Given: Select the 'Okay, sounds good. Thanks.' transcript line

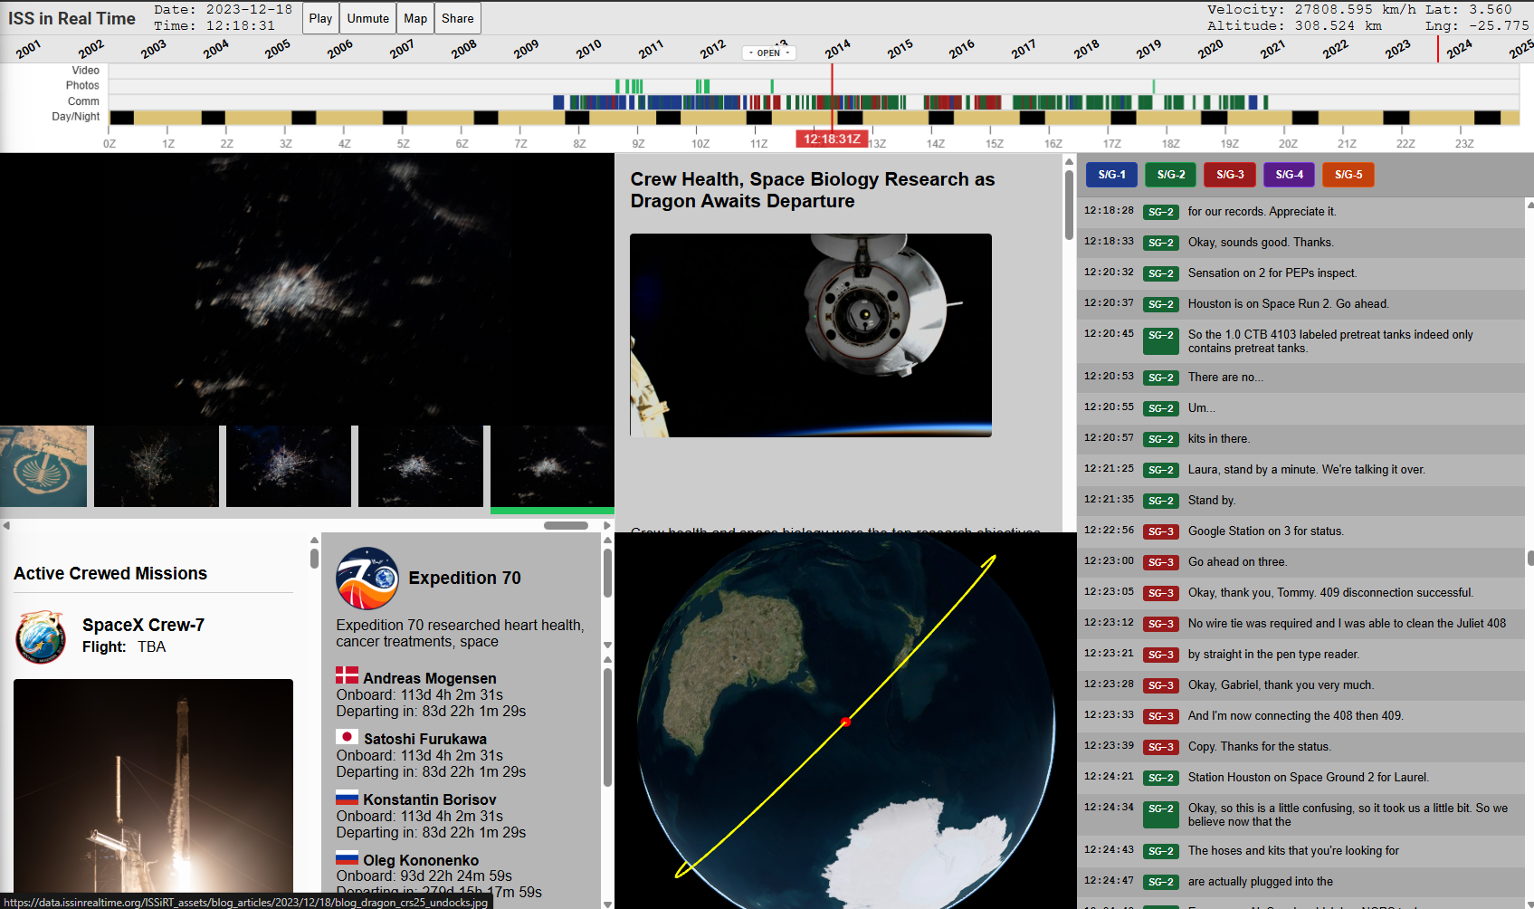Looking at the screenshot, I should click(1261, 242).
